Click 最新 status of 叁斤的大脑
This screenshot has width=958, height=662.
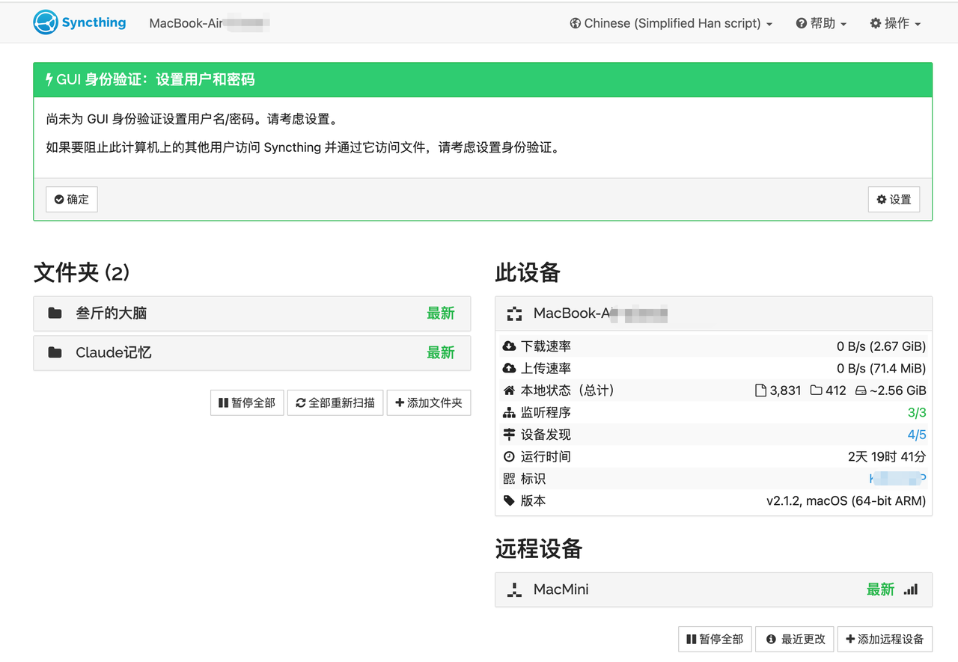coord(441,313)
